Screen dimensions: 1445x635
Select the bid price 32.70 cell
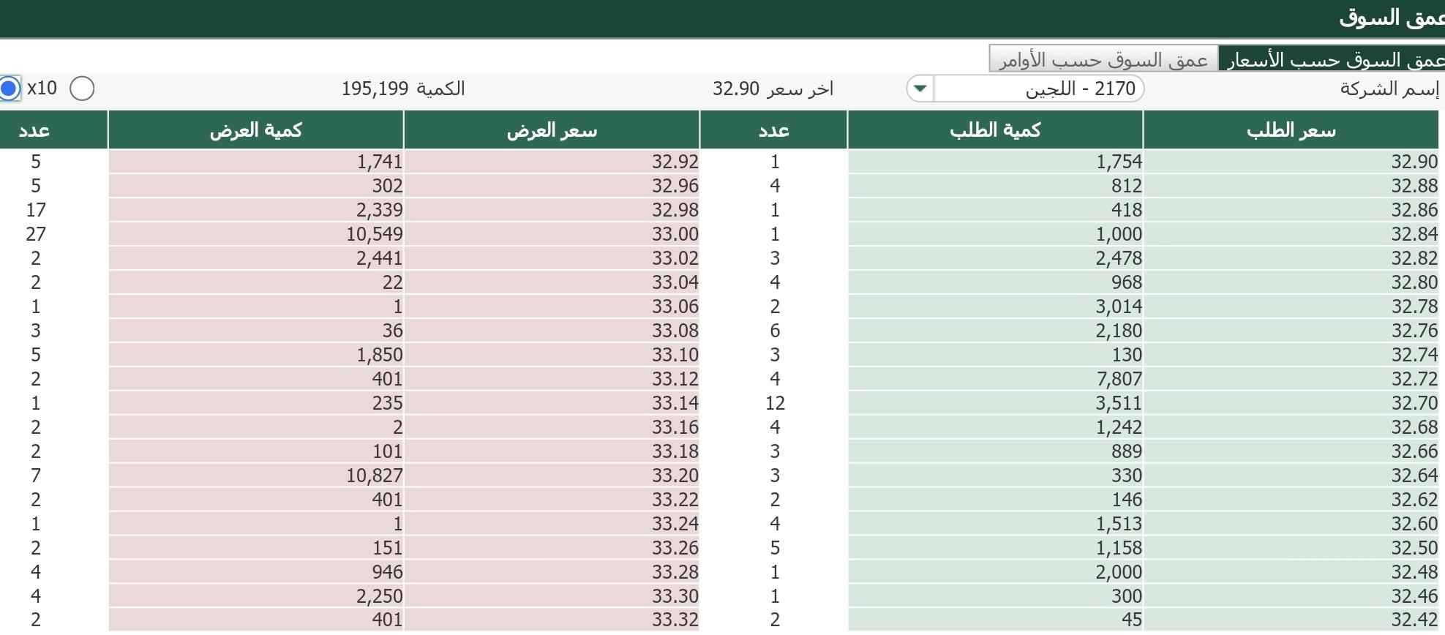(1291, 403)
